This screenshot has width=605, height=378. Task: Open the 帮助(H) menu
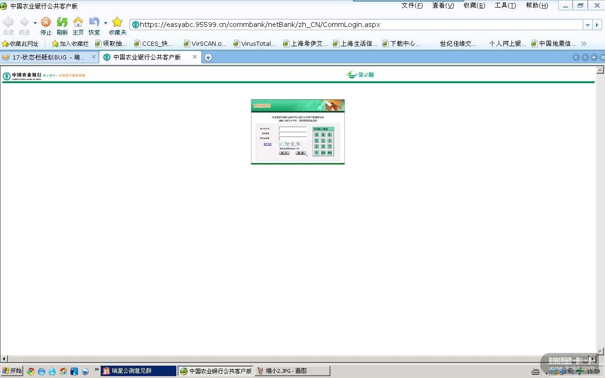click(x=537, y=6)
